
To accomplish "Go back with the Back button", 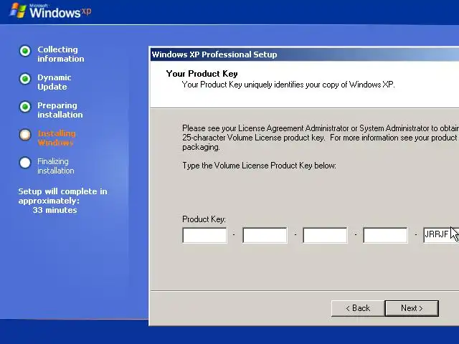I will [x=358, y=308].
